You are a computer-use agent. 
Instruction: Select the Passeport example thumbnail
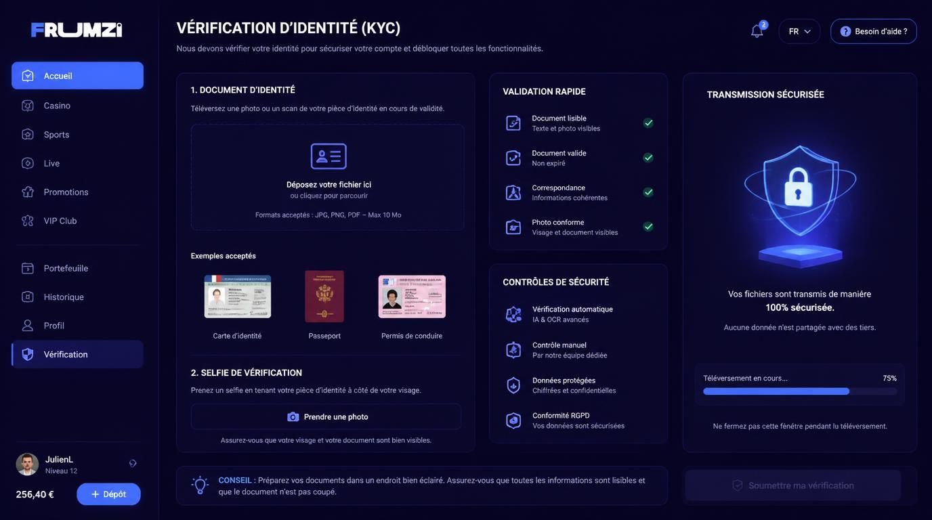pos(324,297)
